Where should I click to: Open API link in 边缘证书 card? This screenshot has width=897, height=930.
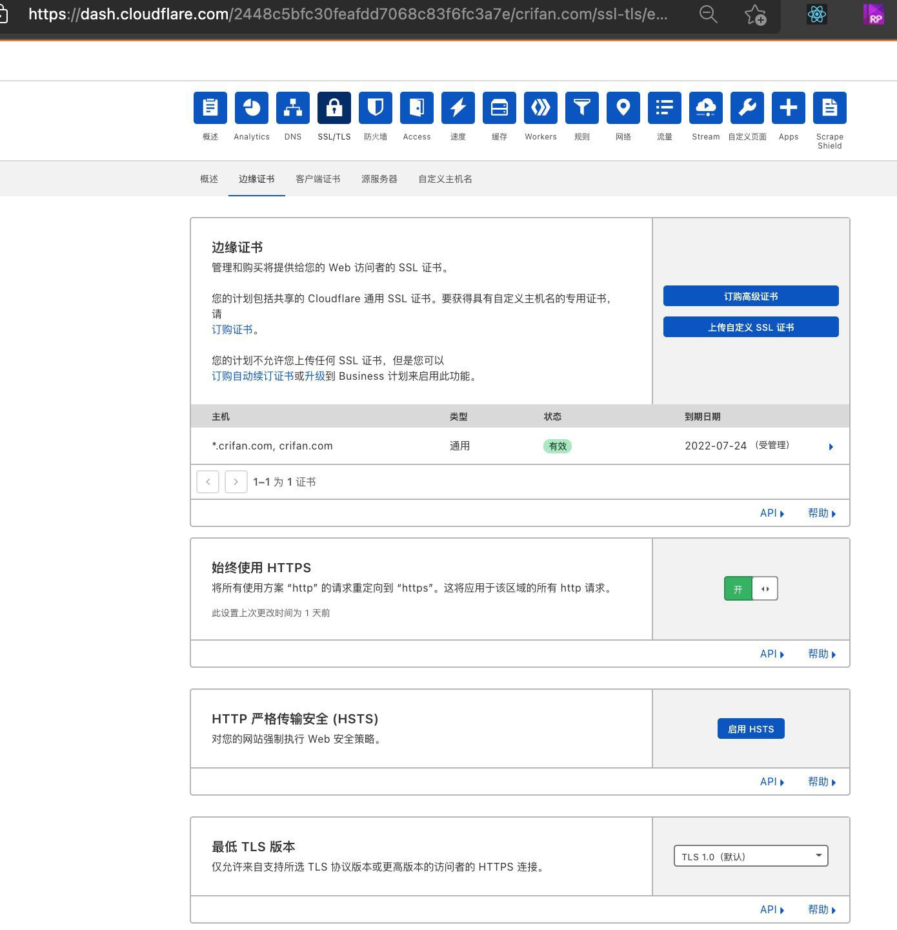point(772,513)
